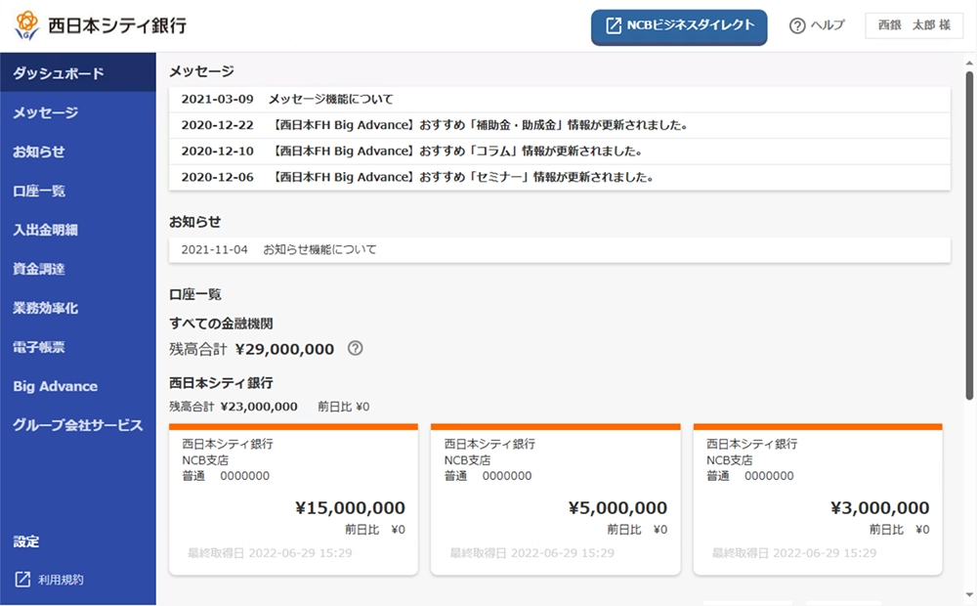Viewport: 977px width, 606px height.
Task: Select 電子帳票 in the sidebar
Action: tap(78, 347)
